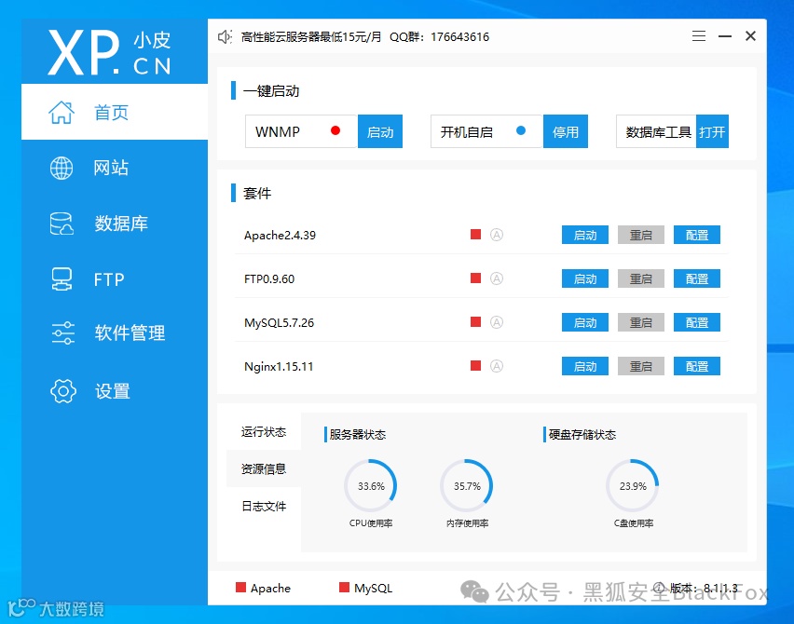Click MySQL red status square in footer

pos(344,587)
